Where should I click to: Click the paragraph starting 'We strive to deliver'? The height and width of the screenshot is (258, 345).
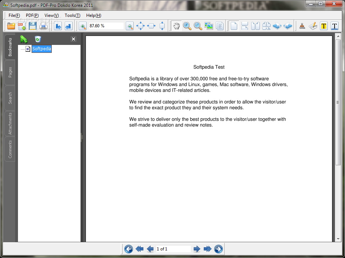tap(208, 122)
